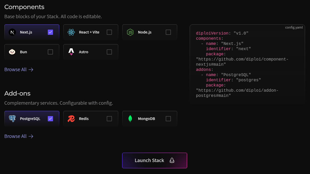Select the MongoDB label text

(146, 119)
